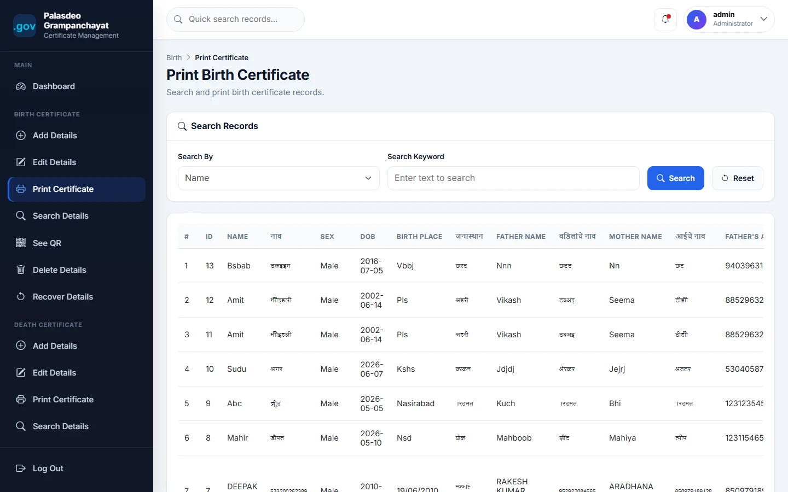The width and height of the screenshot is (788, 492).
Task: Click the mother name Mahiya
Action: click(622, 438)
